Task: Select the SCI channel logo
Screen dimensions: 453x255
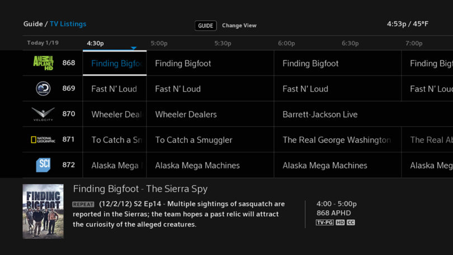Action: point(43,165)
